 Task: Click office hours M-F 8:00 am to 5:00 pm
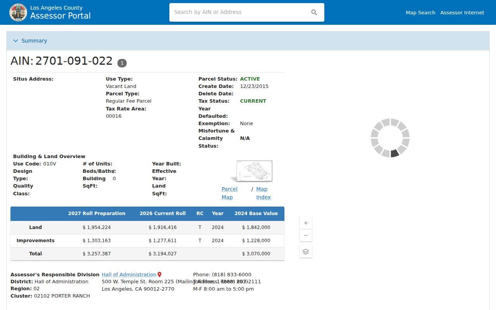click(224, 289)
